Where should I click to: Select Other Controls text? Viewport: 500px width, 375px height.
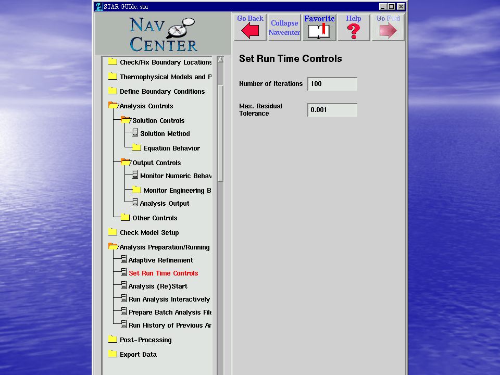click(x=155, y=218)
